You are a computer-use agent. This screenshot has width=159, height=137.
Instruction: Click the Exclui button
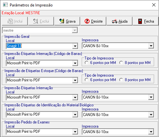tap(41, 21)
